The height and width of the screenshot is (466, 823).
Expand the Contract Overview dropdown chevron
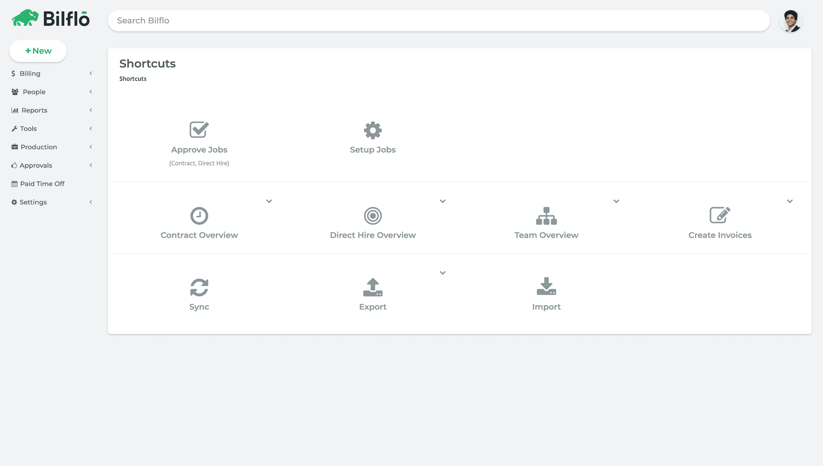tap(269, 201)
